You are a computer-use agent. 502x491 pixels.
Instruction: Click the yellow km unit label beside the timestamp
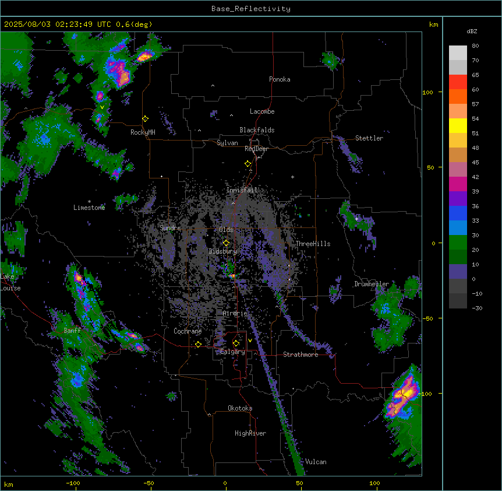433,24
